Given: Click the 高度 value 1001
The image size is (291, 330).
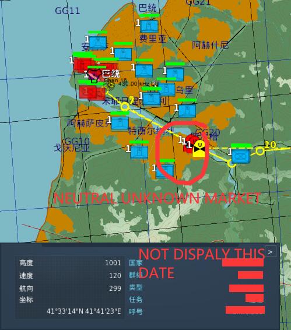Looking at the screenshot, I should click(113, 263).
